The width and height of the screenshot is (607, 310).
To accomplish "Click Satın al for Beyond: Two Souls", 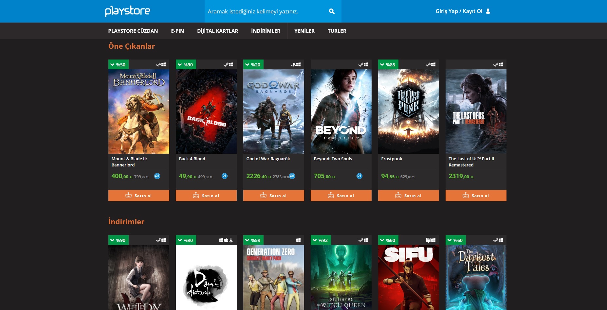I will pyautogui.click(x=341, y=196).
